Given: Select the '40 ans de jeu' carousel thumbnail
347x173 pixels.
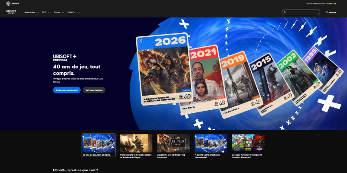Looking at the screenshot, I should pyautogui.click(x=98, y=143).
